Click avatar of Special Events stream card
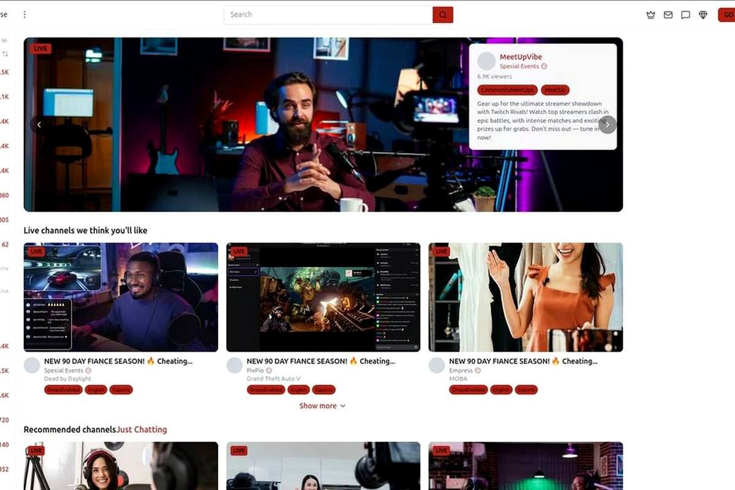The width and height of the screenshot is (735, 490). pyautogui.click(x=32, y=366)
